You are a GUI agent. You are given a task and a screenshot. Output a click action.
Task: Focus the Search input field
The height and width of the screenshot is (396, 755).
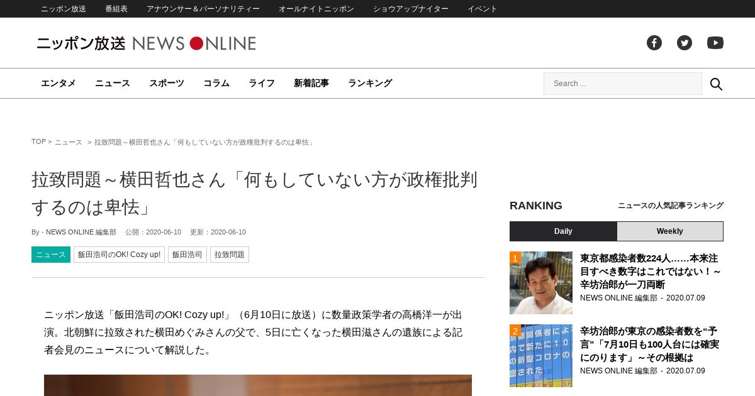click(x=623, y=84)
